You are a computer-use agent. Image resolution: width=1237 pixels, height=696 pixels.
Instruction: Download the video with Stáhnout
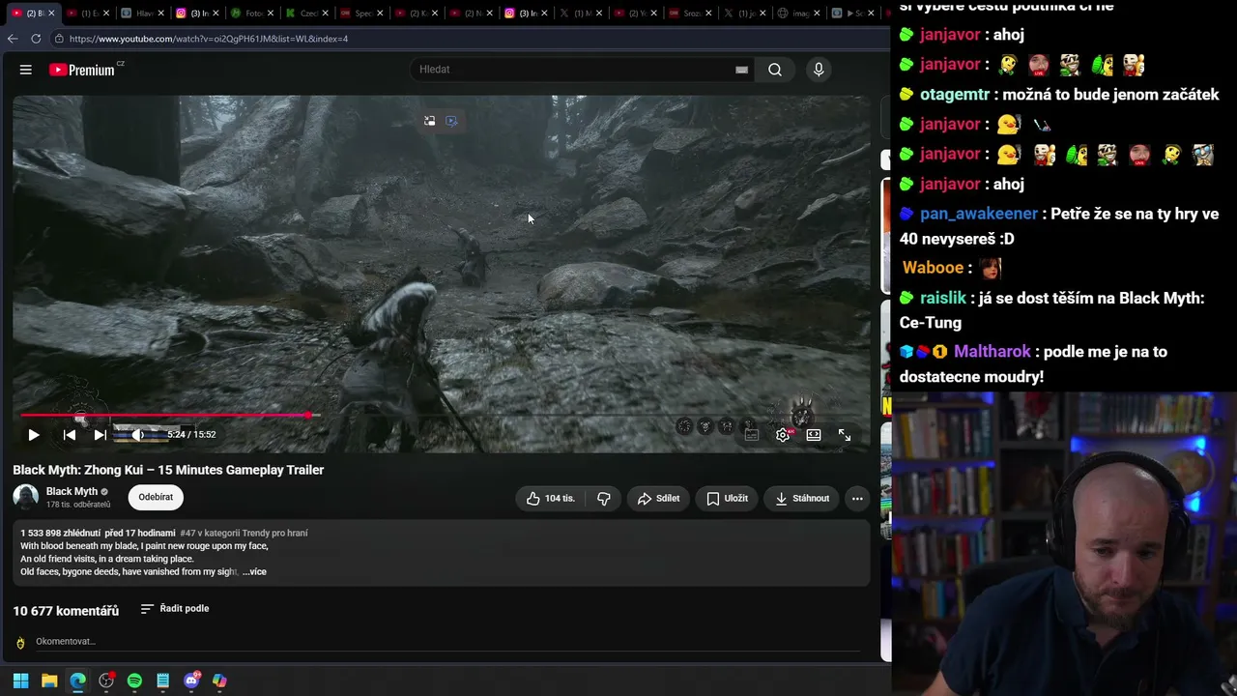[x=802, y=499]
